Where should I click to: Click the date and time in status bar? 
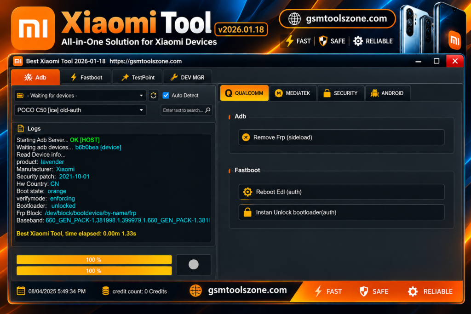[57, 291]
